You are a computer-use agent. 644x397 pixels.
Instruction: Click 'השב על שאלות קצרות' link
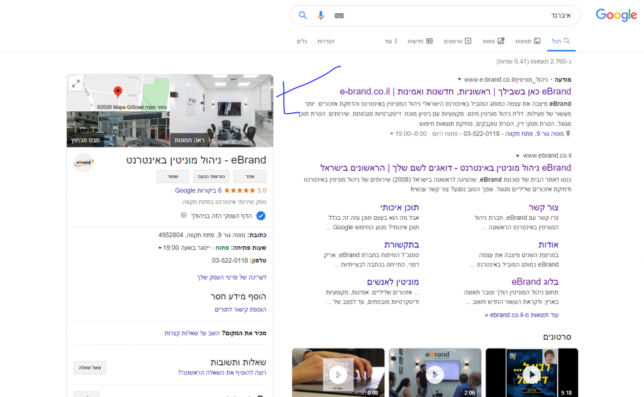tap(192, 333)
